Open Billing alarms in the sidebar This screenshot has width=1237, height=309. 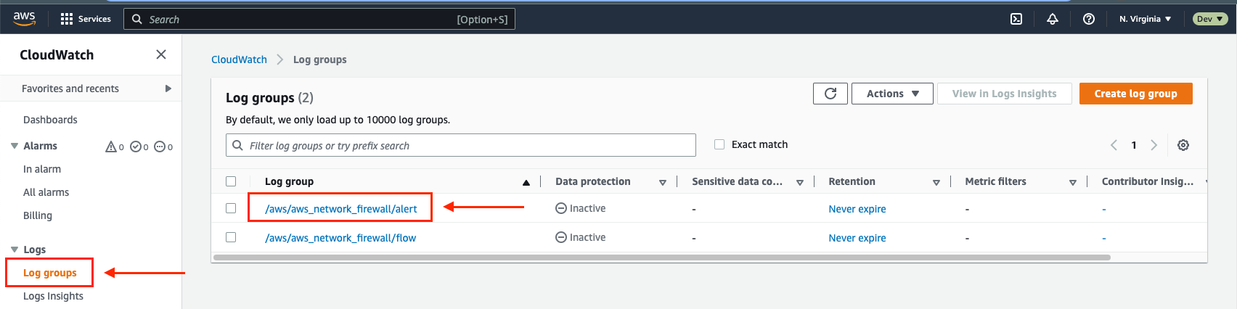[38, 215]
